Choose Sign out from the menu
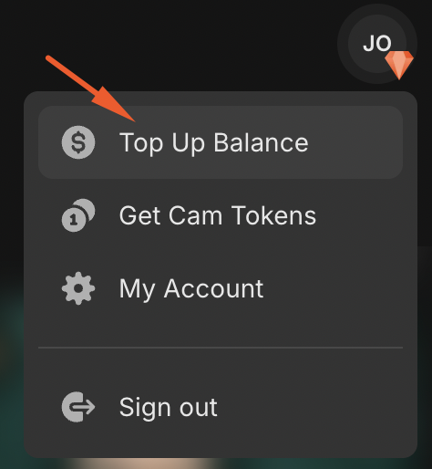The height and width of the screenshot is (469, 432). [221, 407]
